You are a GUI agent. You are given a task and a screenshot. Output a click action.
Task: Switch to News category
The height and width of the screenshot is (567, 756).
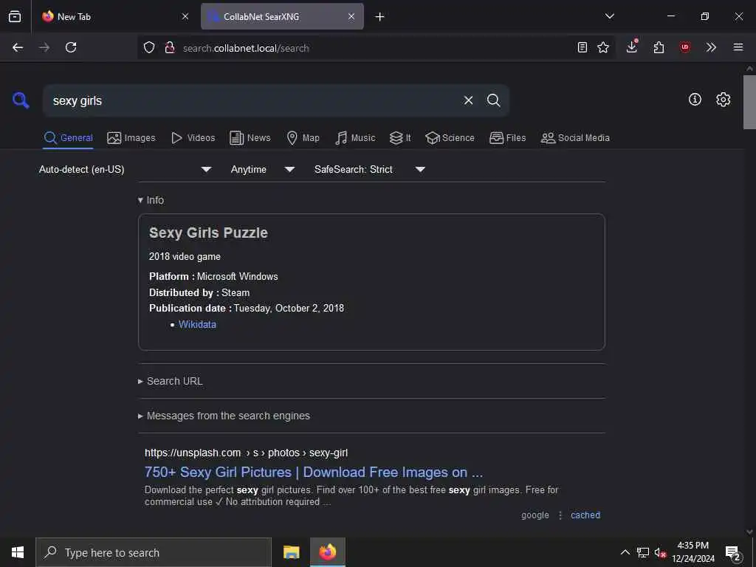point(250,138)
